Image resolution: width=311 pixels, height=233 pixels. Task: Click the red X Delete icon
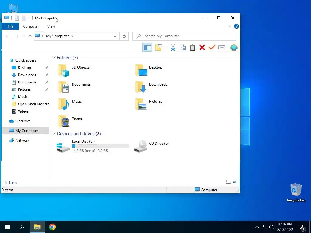(x=202, y=47)
